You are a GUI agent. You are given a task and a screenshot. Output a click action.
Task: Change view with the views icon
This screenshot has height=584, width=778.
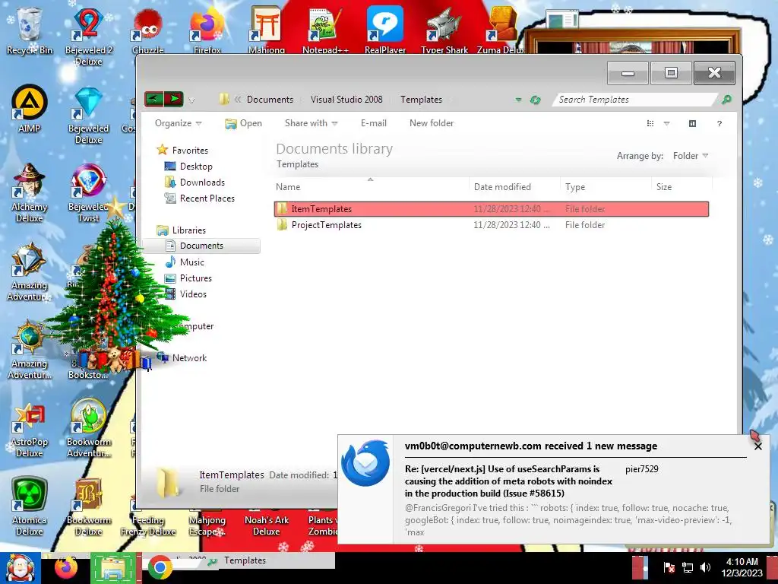650,124
